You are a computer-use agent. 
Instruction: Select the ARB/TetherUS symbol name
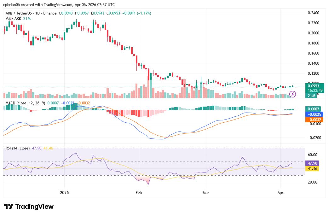pos(19,14)
